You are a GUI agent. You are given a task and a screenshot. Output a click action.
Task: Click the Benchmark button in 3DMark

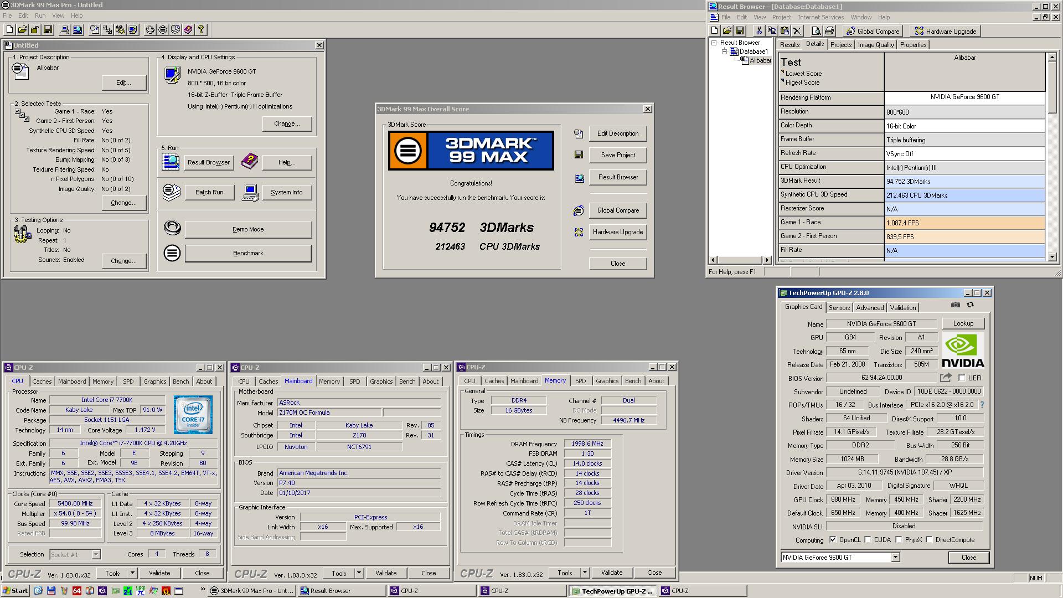coord(248,253)
